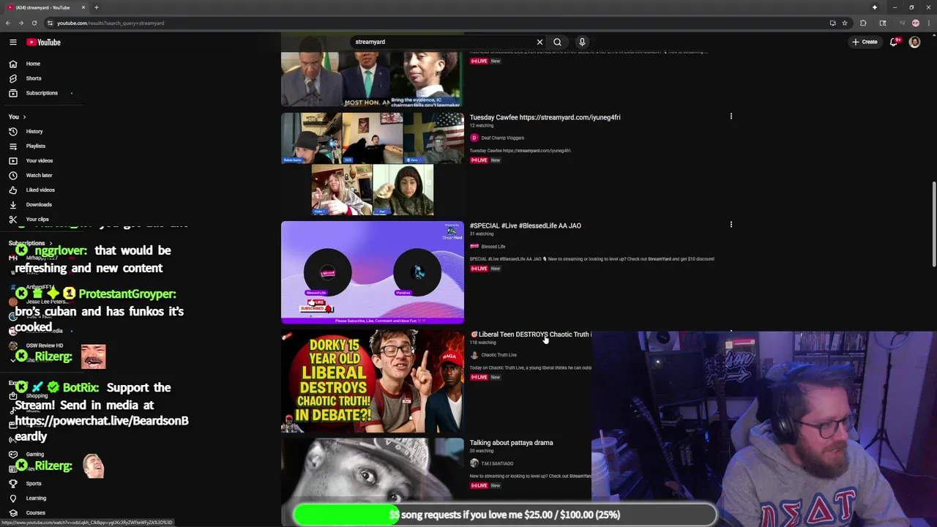
Task: Open Playlists in the sidebar
Action: [36, 146]
